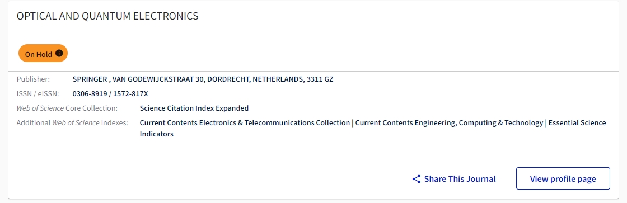The image size is (627, 203).
Task: Click the On Hold text inside badge
Action: tap(39, 54)
